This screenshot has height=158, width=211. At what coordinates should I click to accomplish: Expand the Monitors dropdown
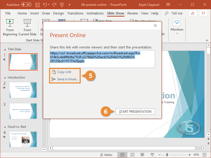(177, 33)
